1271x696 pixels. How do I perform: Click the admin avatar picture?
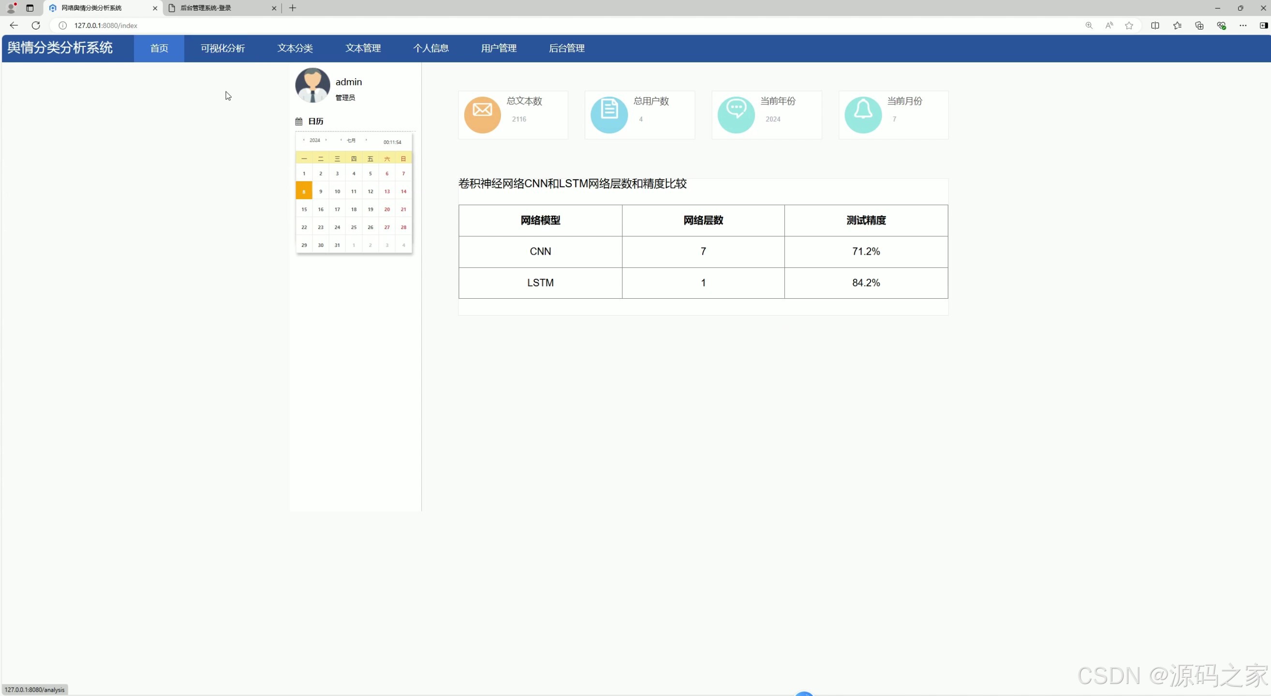(312, 85)
